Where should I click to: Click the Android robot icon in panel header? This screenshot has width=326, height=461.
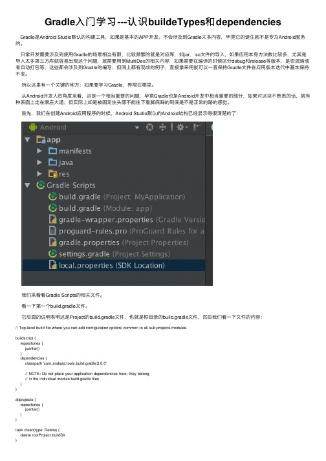coord(32,127)
